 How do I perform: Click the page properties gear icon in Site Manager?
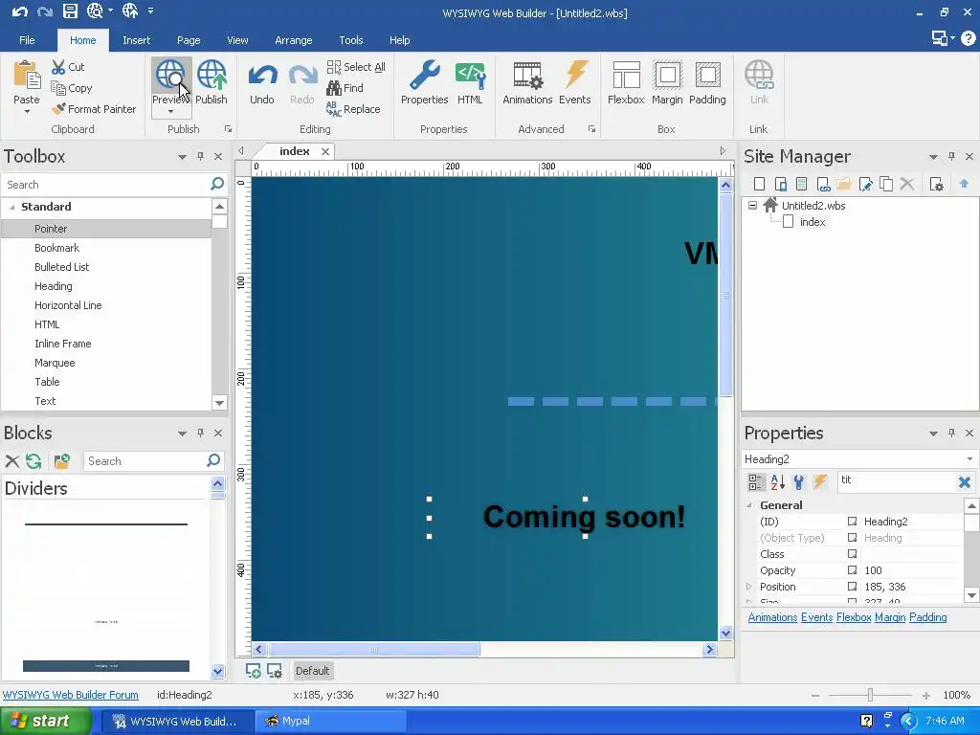tap(936, 184)
